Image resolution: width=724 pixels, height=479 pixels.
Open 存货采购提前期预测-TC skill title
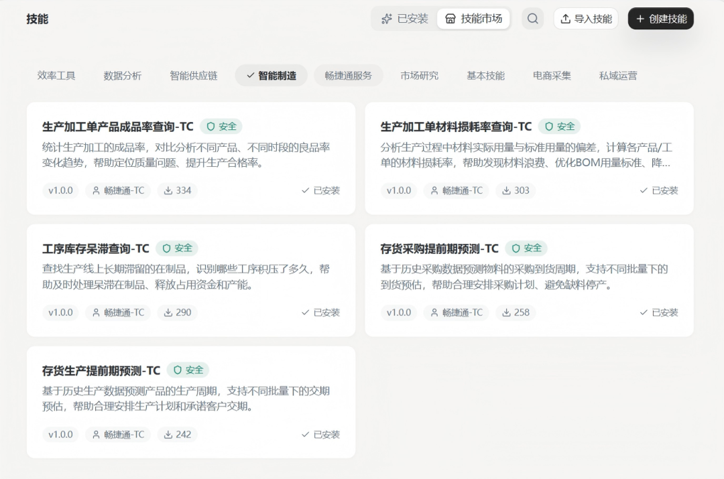[x=440, y=249]
